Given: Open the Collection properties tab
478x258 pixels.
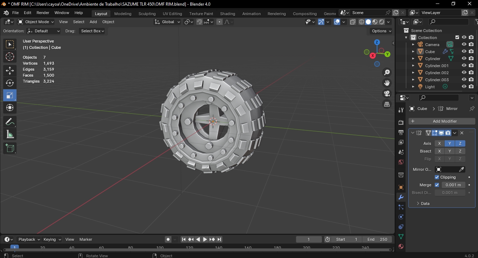Looking at the screenshot, I should point(401,175).
